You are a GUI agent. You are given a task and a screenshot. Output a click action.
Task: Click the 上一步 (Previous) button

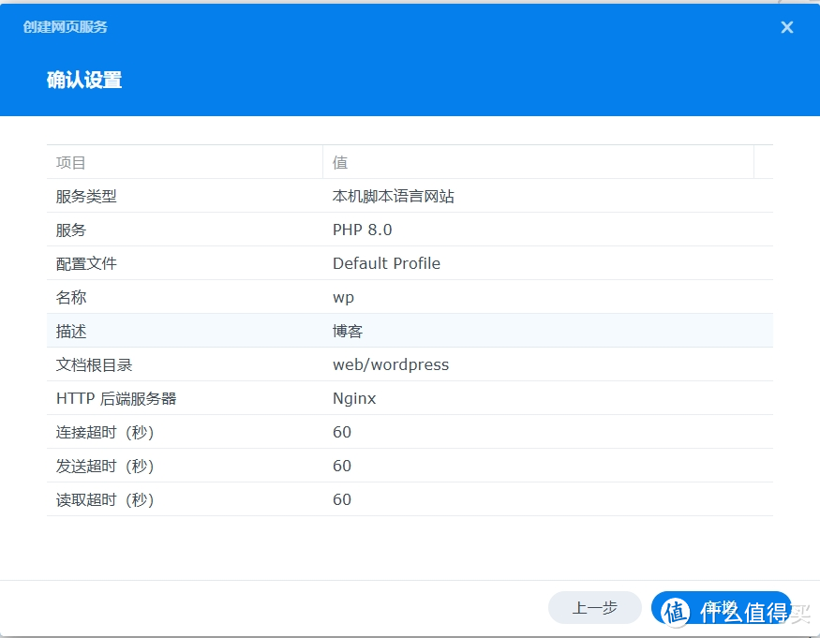click(595, 607)
